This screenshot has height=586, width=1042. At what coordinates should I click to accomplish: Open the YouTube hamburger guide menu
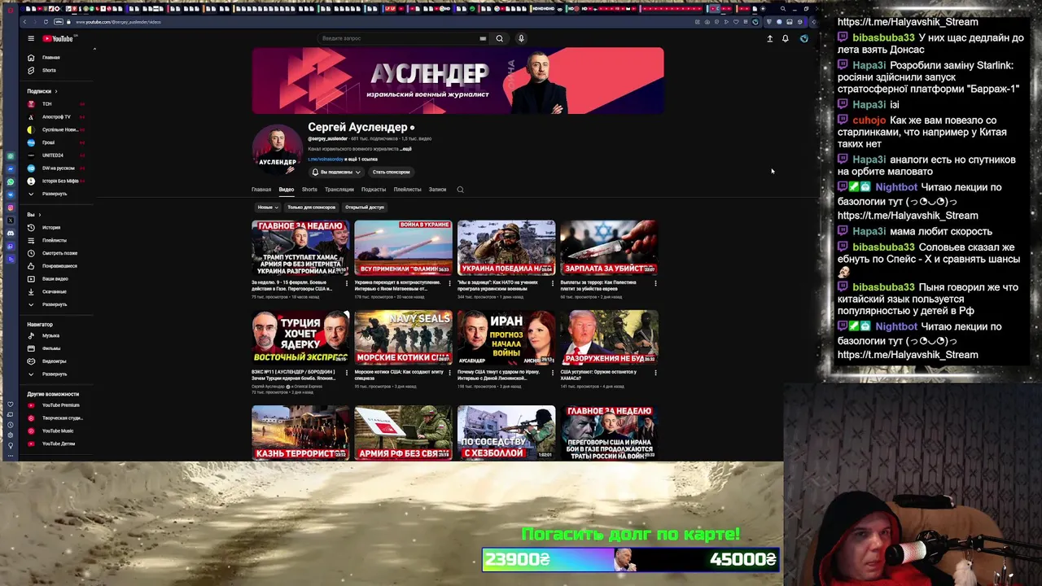(31, 38)
